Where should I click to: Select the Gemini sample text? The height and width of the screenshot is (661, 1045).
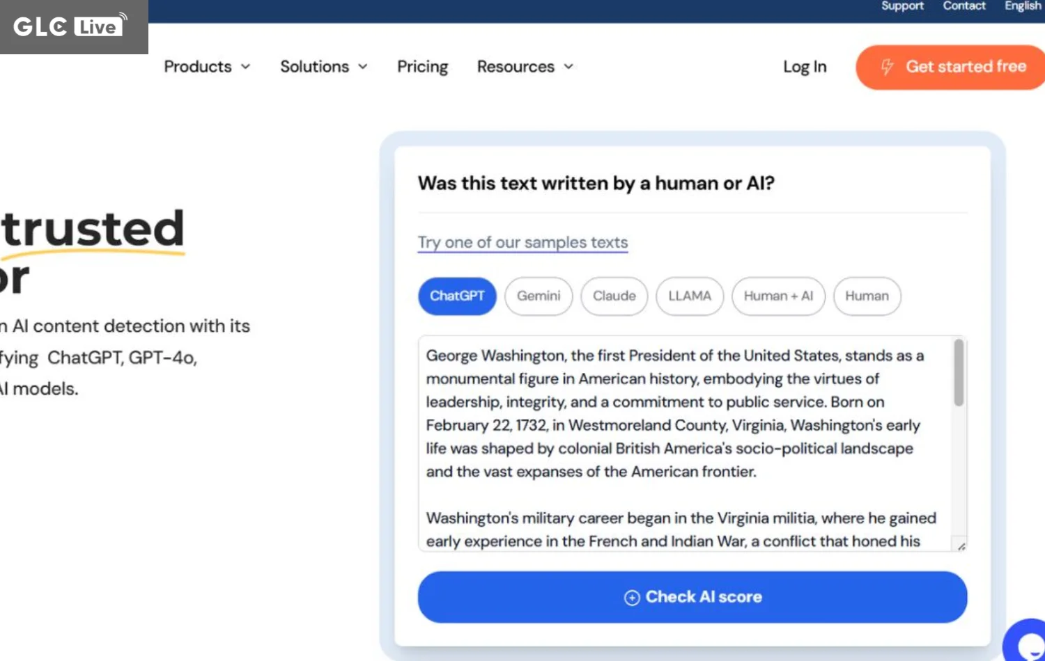click(x=539, y=296)
